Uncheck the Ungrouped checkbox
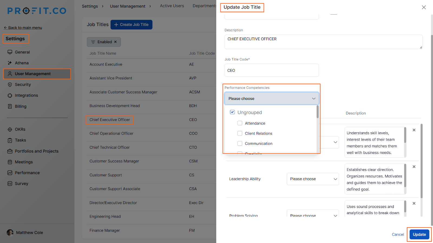The height and width of the screenshot is (243, 433). [x=232, y=112]
